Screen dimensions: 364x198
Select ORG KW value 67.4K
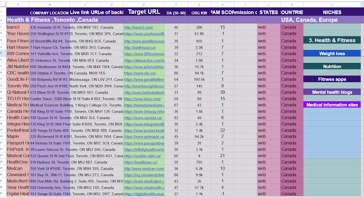[x=199, y=34]
